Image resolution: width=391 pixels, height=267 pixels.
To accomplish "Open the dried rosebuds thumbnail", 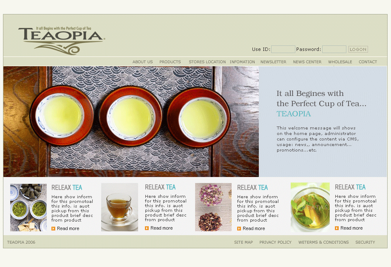I will pos(213,207).
